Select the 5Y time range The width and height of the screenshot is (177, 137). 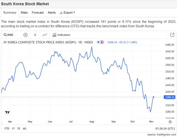[x=19, y=128]
